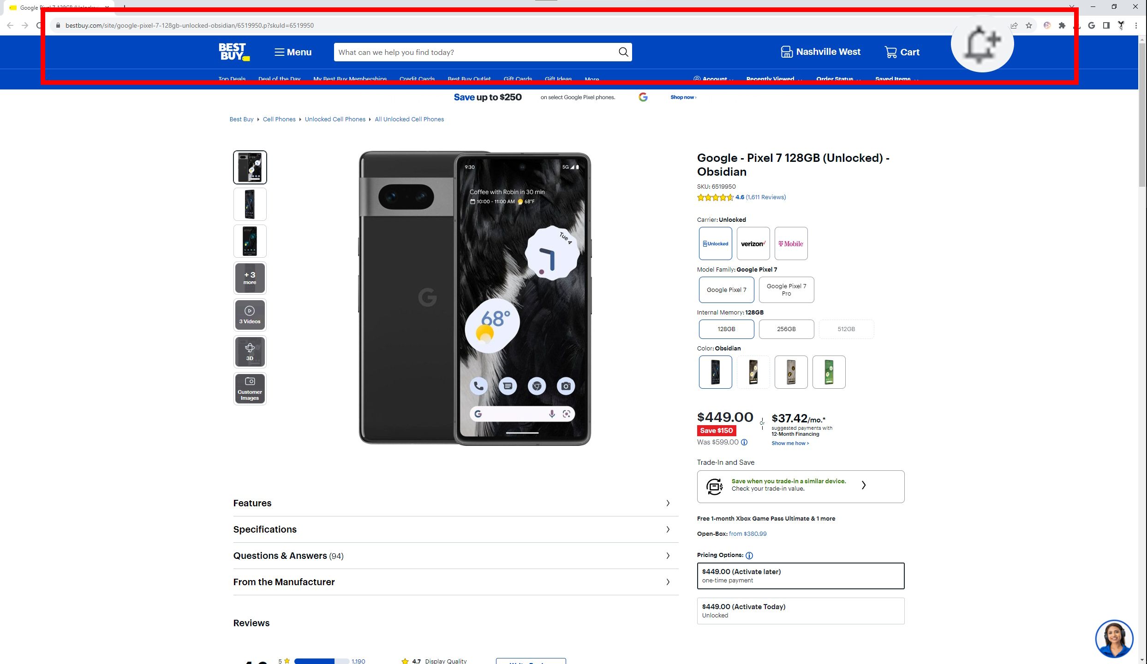The height and width of the screenshot is (664, 1147).
Task: Click the 3D view icon on product
Action: click(251, 352)
